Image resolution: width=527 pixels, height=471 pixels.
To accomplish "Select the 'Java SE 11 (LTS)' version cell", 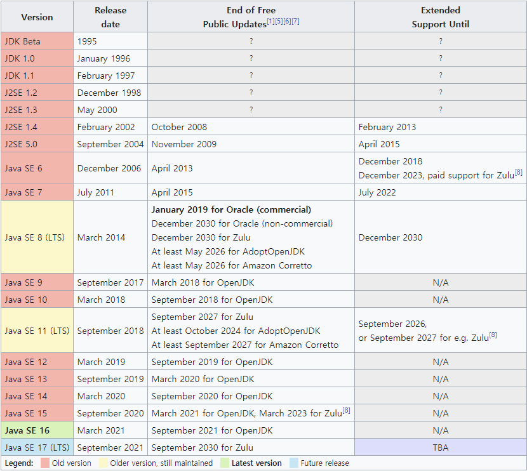I will click(37, 331).
